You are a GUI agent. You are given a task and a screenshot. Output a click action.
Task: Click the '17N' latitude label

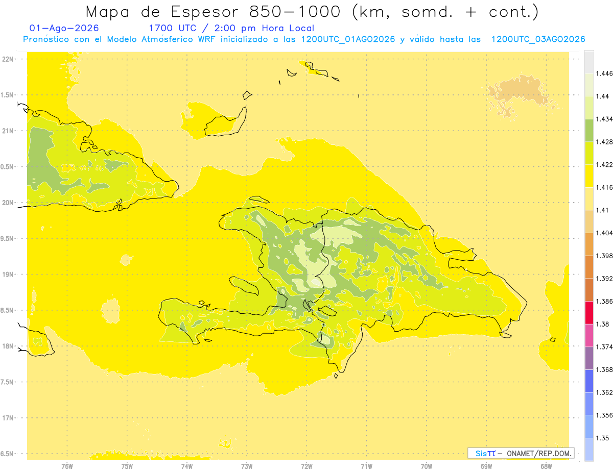(x=9, y=418)
